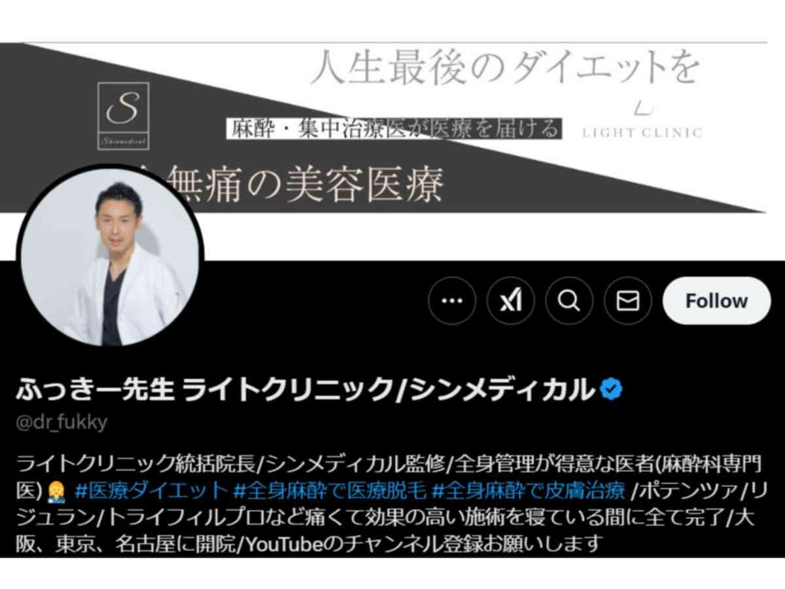Click the Grok icon button
785x589 pixels.
click(511, 301)
